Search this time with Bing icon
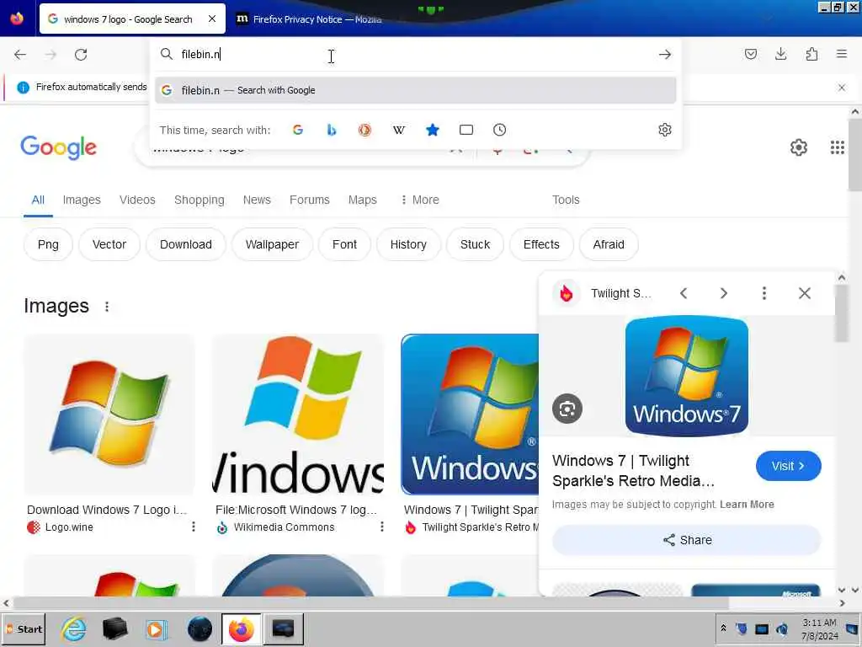This screenshot has height=647, width=862. (332, 130)
